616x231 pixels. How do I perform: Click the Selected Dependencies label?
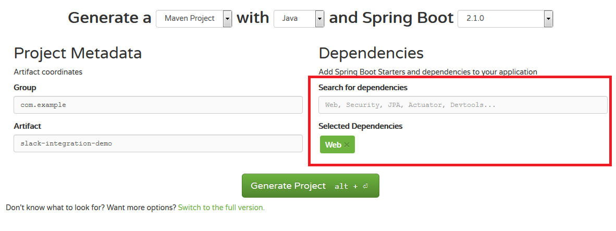361,126
